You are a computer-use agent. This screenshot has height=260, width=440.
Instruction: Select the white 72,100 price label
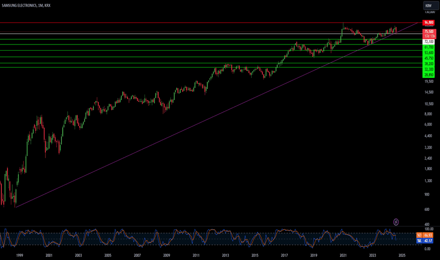pos(429,42)
